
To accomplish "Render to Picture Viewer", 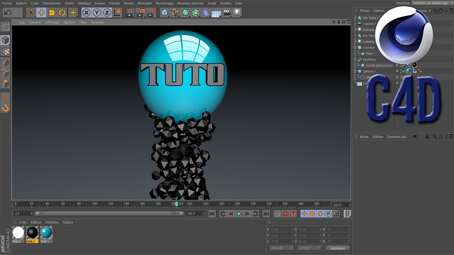I will point(141,13).
